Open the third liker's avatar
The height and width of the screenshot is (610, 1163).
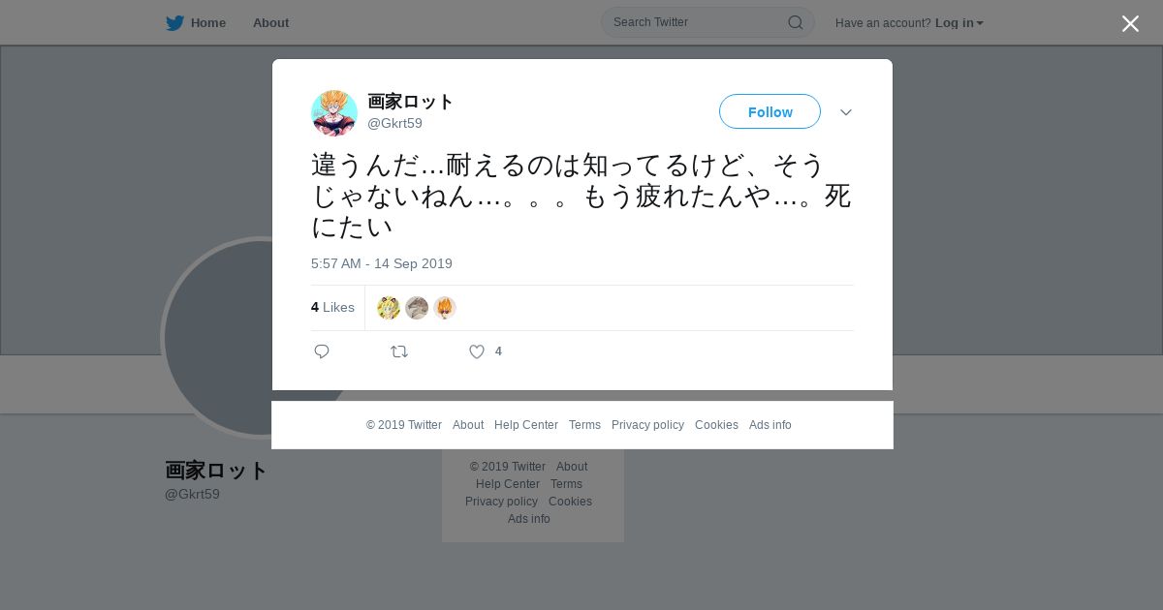tap(445, 308)
